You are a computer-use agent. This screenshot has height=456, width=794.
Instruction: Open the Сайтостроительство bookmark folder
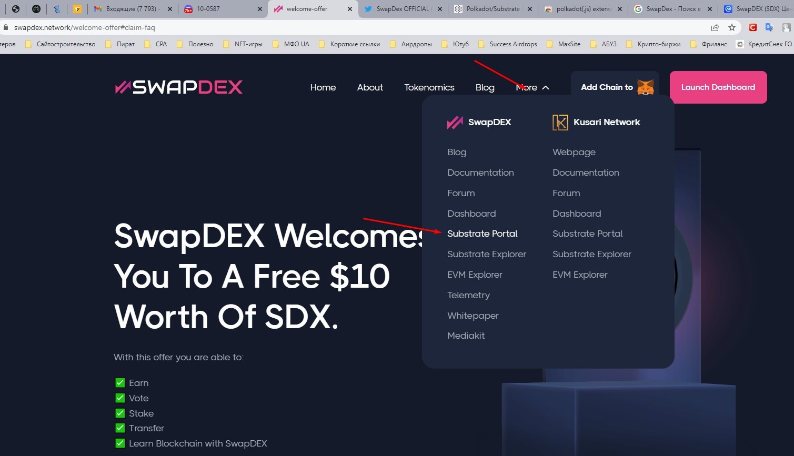tap(61, 44)
